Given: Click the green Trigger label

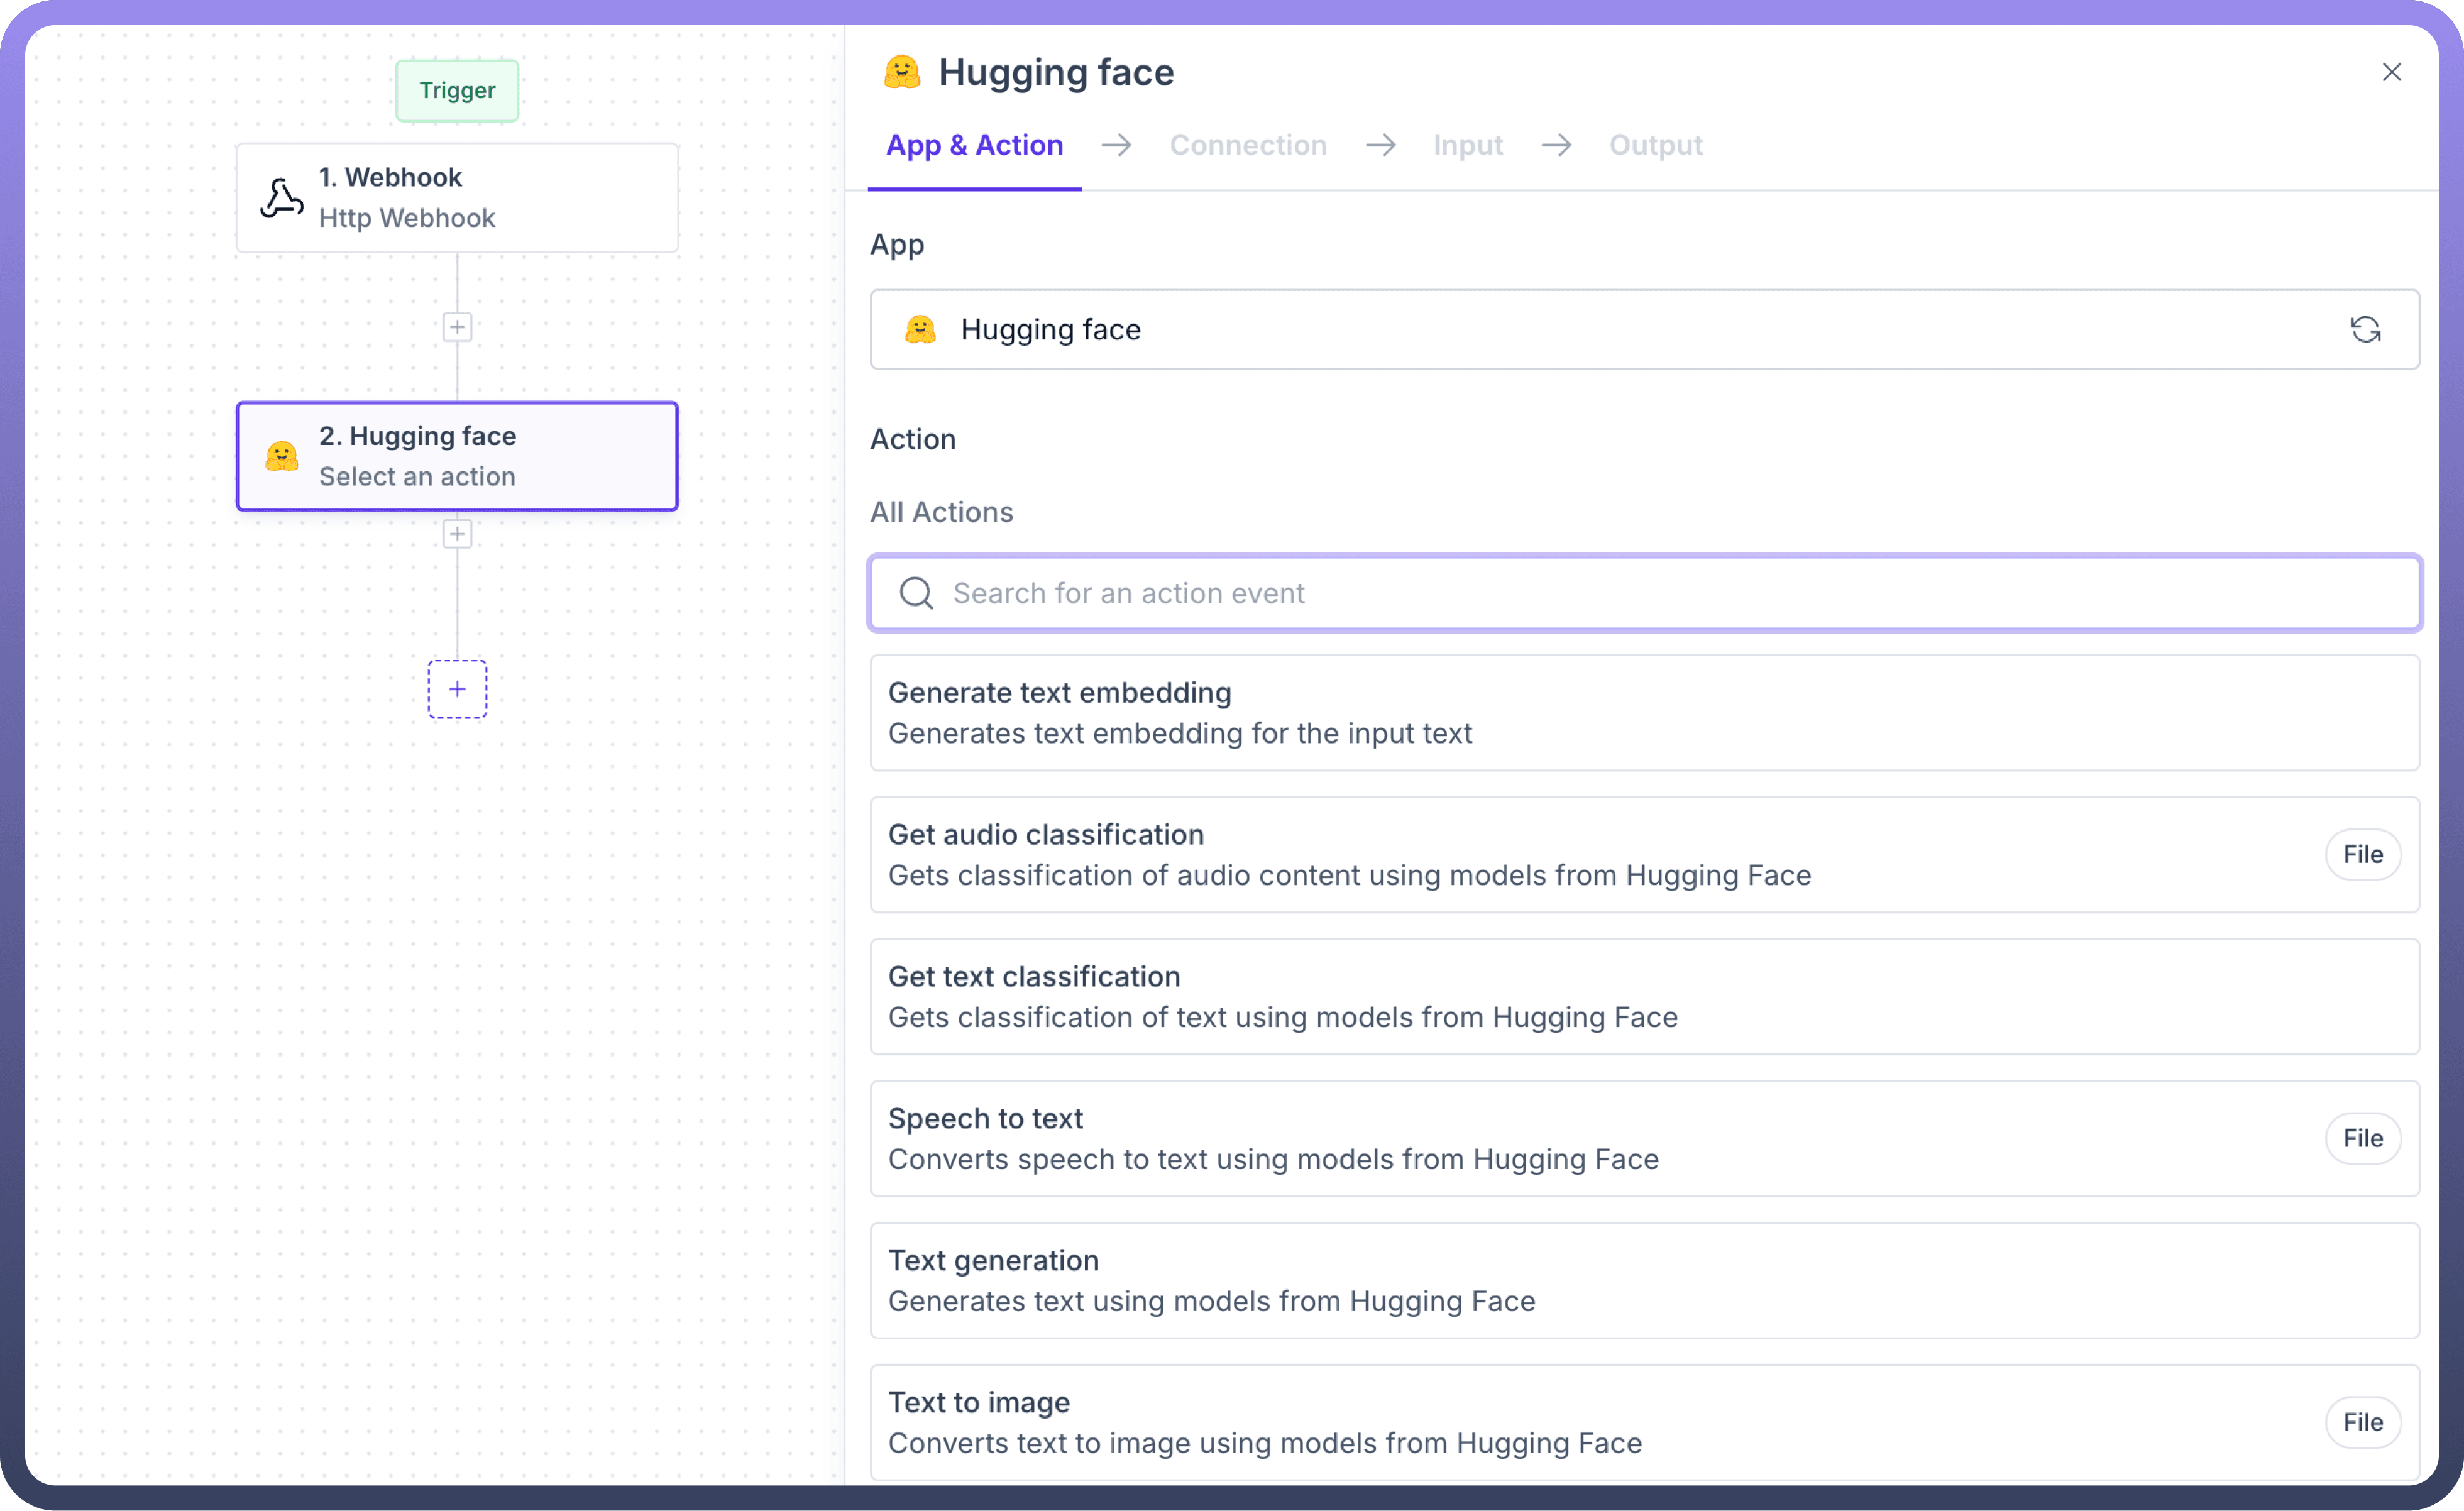Looking at the screenshot, I should coord(457,91).
